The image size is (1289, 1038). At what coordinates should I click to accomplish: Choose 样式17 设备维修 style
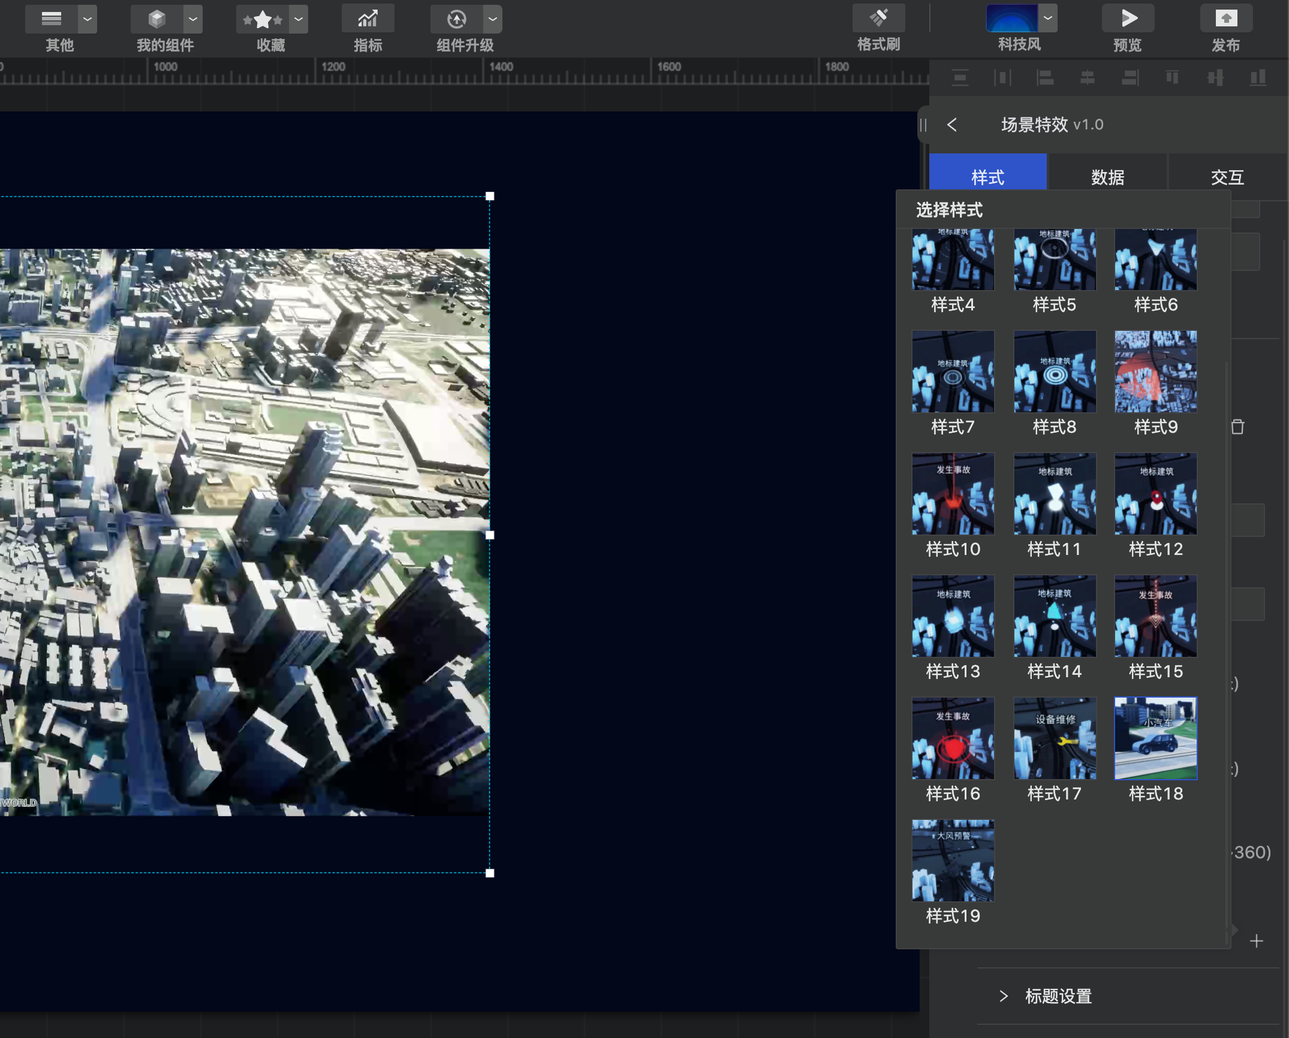[1055, 738]
